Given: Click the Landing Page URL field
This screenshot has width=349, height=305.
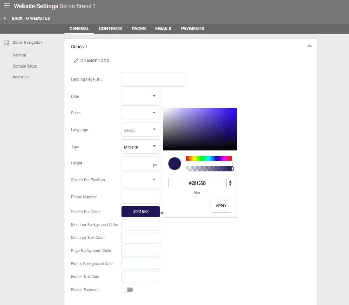Looking at the screenshot, I should tap(153, 79).
